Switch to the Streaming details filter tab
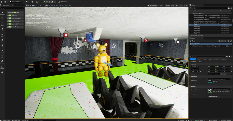Screen dimensions: 233x121 tap(194, 61)
